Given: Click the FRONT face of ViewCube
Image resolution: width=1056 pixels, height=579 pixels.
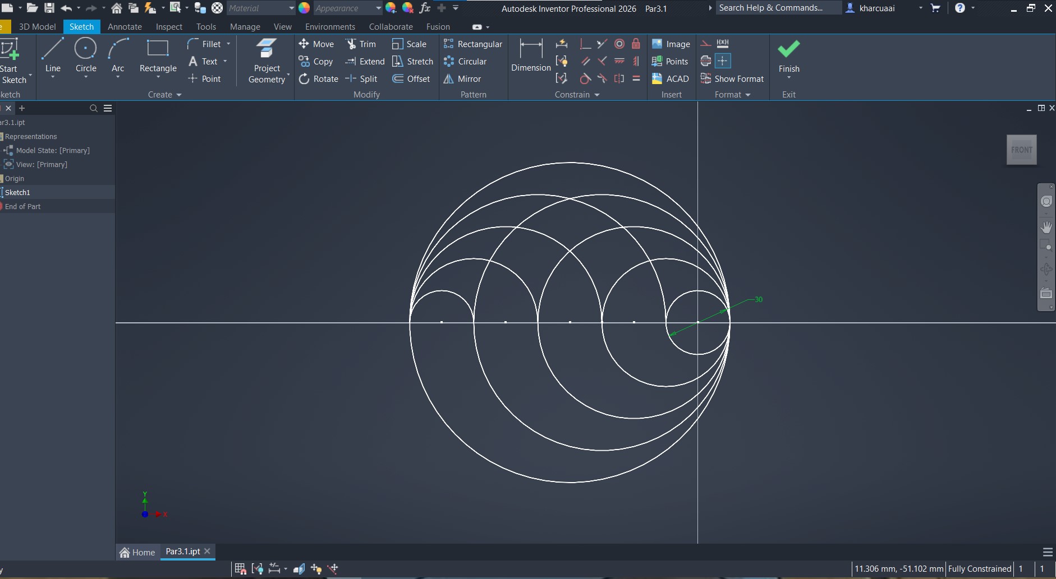Looking at the screenshot, I should [x=1021, y=150].
